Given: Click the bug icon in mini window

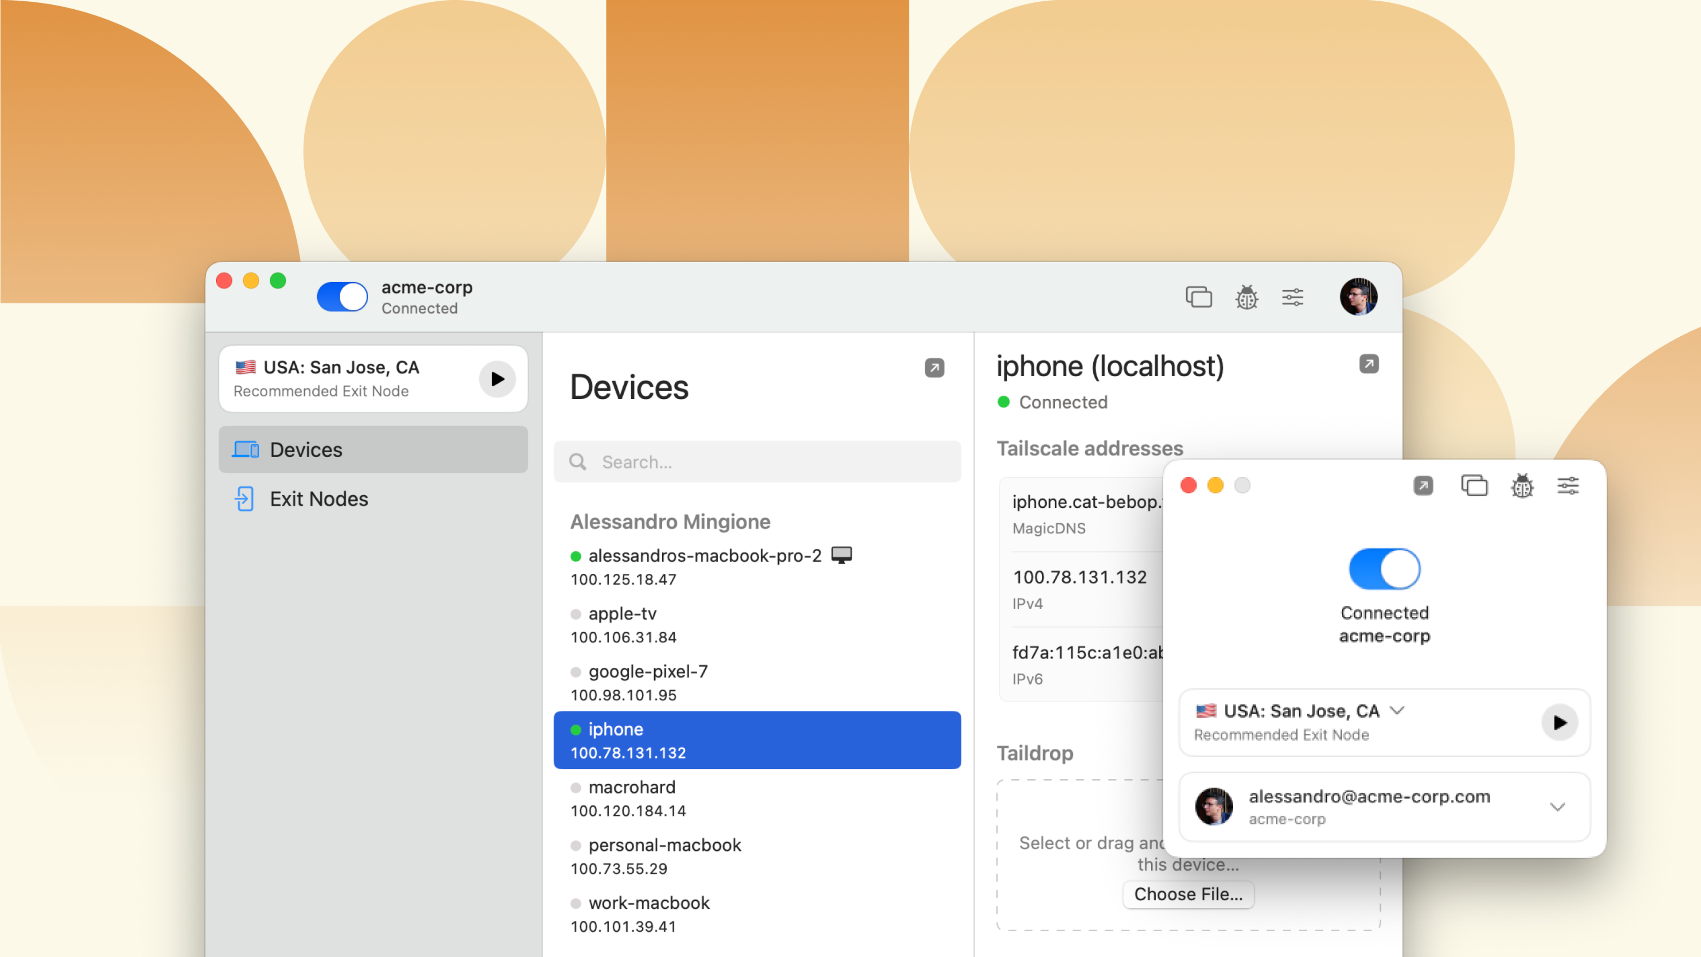Looking at the screenshot, I should (x=1522, y=486).
